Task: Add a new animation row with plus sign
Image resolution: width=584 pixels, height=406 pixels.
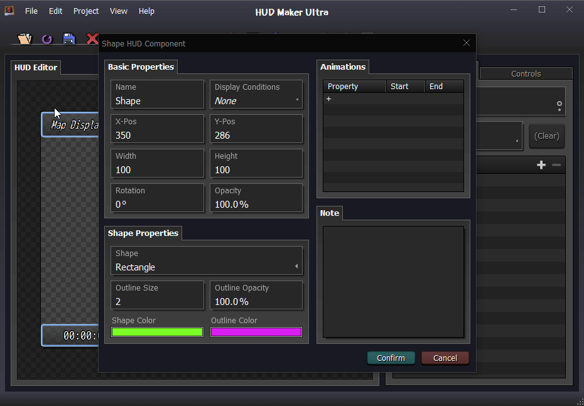Action: [328, 99]
